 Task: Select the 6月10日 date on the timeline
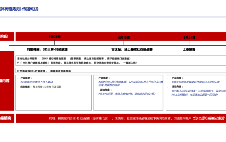[x=124, y=37]
